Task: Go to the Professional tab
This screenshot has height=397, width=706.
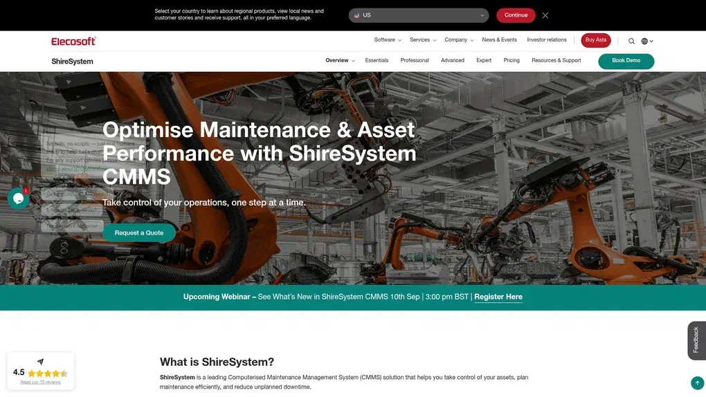Action: (x=415, y=60)
